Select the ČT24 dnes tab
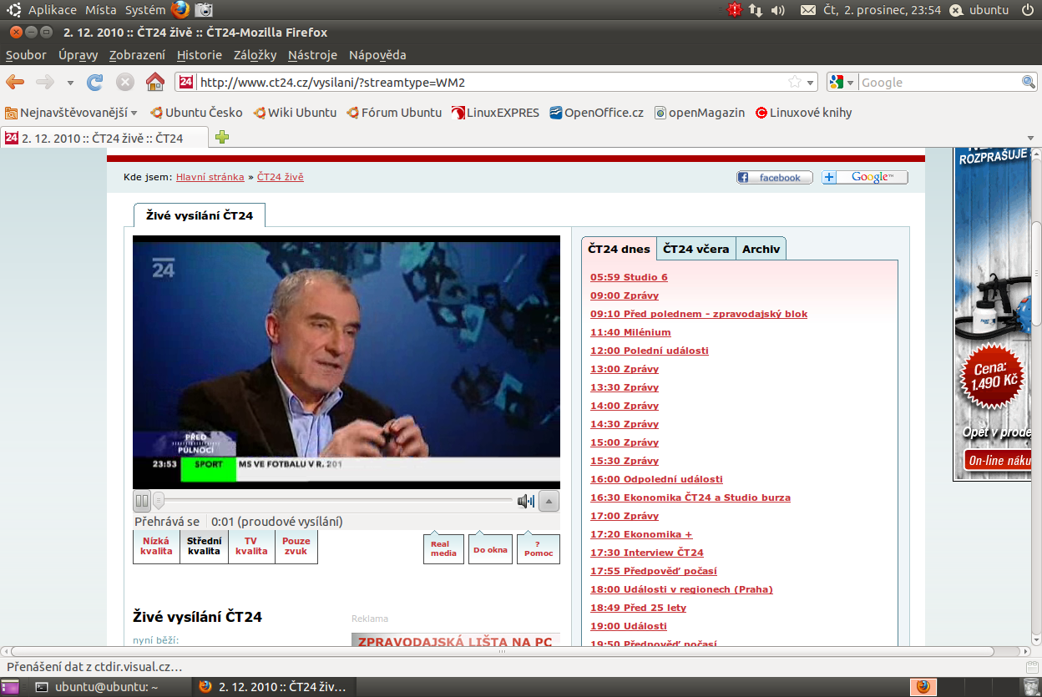This screenshot has height=697, width=1042. [619, 249]
